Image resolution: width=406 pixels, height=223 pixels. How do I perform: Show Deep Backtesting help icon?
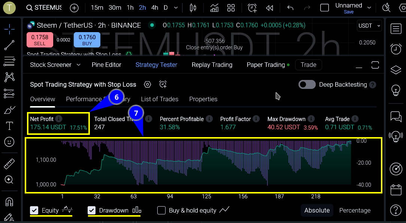click(x=373, y=85)
